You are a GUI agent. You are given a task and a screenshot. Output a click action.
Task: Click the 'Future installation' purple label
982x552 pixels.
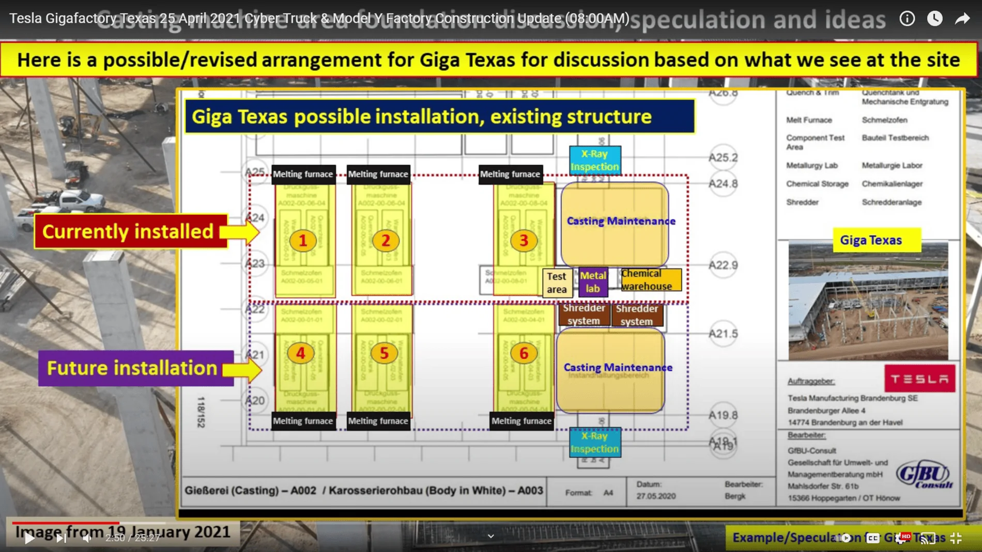pyautogui.click(x=135, y=368)
